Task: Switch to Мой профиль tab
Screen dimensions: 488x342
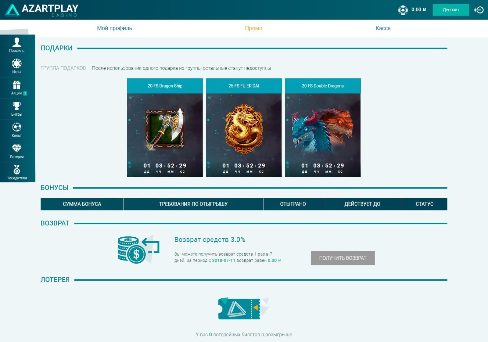Action: [114, 28]
